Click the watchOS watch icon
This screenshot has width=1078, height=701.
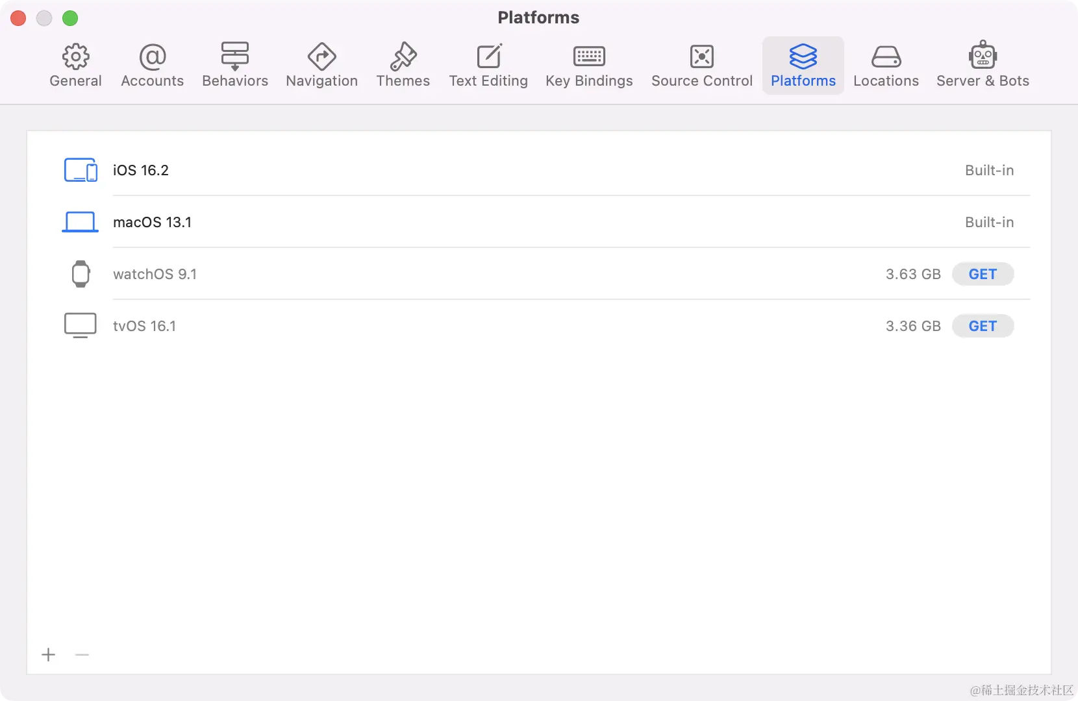[81, 274]
